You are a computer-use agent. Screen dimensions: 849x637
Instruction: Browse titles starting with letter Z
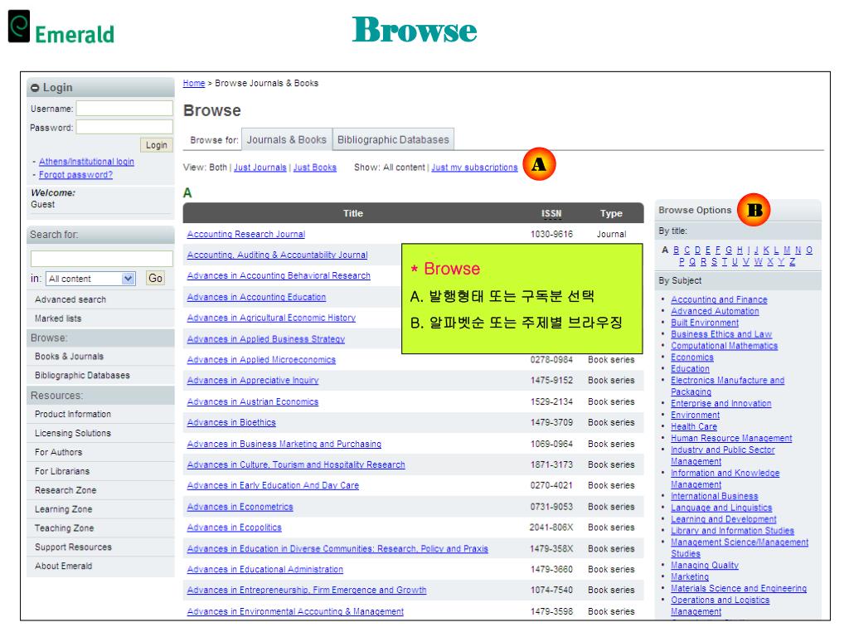pos(792,262)
